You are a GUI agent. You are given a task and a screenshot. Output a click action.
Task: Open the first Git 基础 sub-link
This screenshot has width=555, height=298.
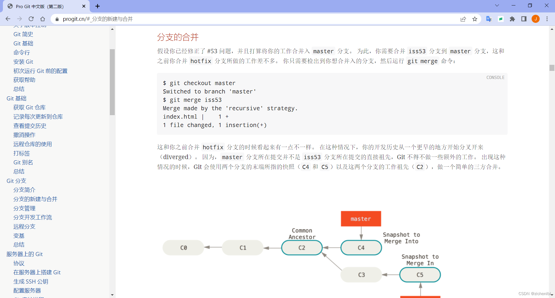pyautogui.click(x=23, y=43)
